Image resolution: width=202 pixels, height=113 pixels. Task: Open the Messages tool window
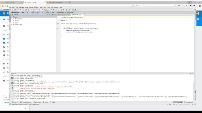point(38,102)
